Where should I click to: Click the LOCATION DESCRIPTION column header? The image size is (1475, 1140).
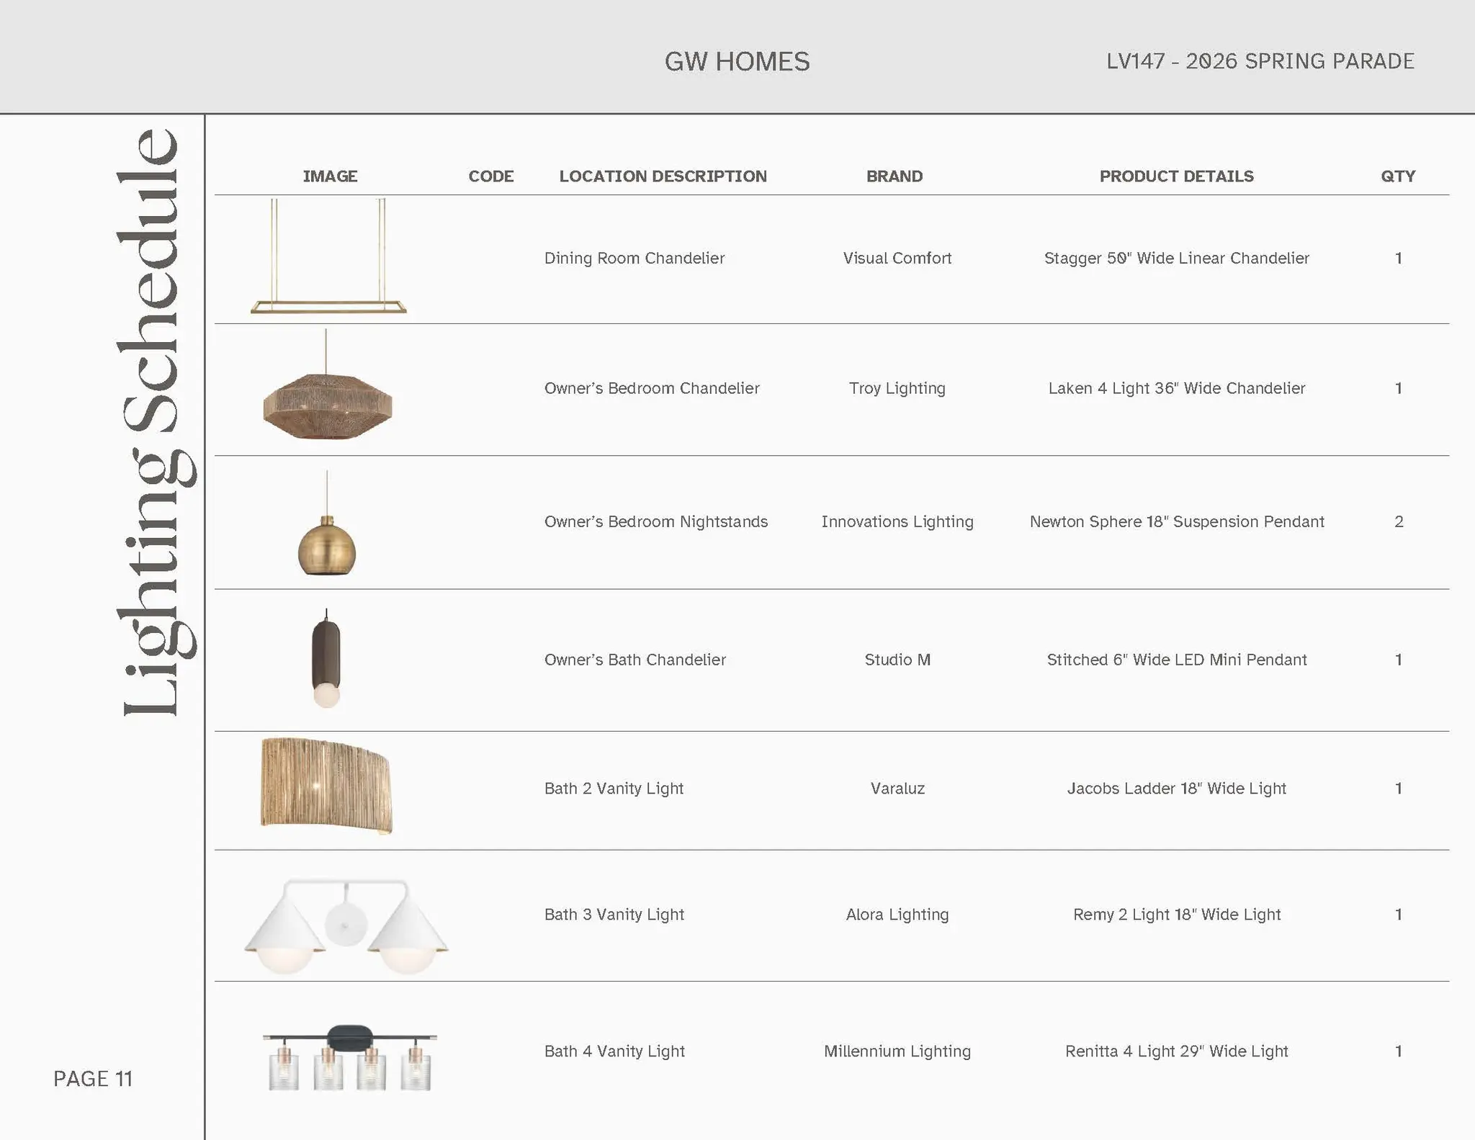pos(663,176)
